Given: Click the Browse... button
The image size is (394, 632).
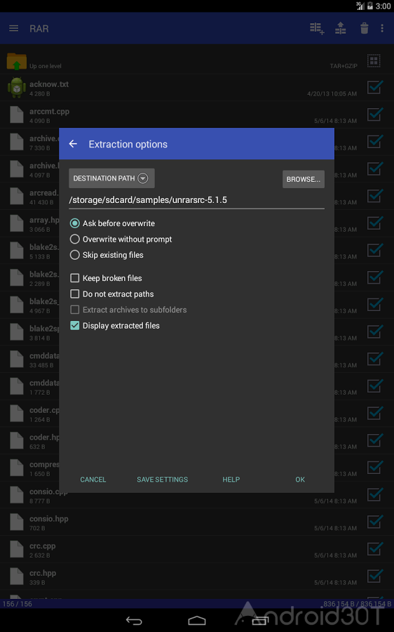Looking at the screenshot, I should [x=304, y=179].
